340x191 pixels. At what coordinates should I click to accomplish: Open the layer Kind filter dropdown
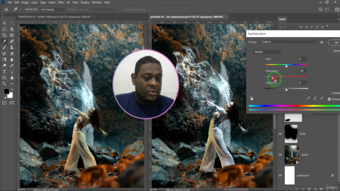tap(287, 27)
